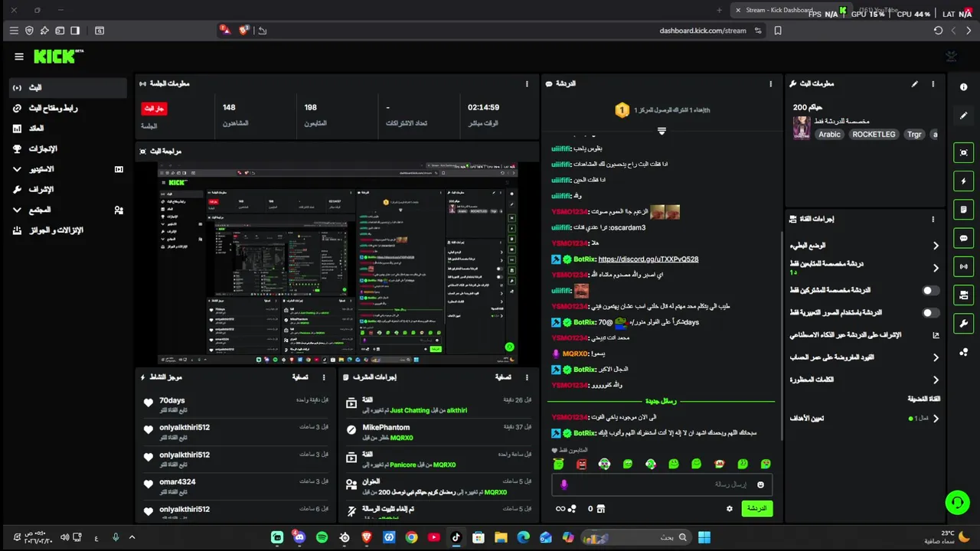Select the halo green emote
Image resolution: width=980 pixels, height=551 pixels.
tap(558, 464)
